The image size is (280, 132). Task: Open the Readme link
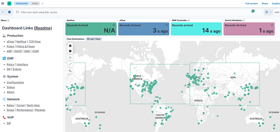point(43,28)
